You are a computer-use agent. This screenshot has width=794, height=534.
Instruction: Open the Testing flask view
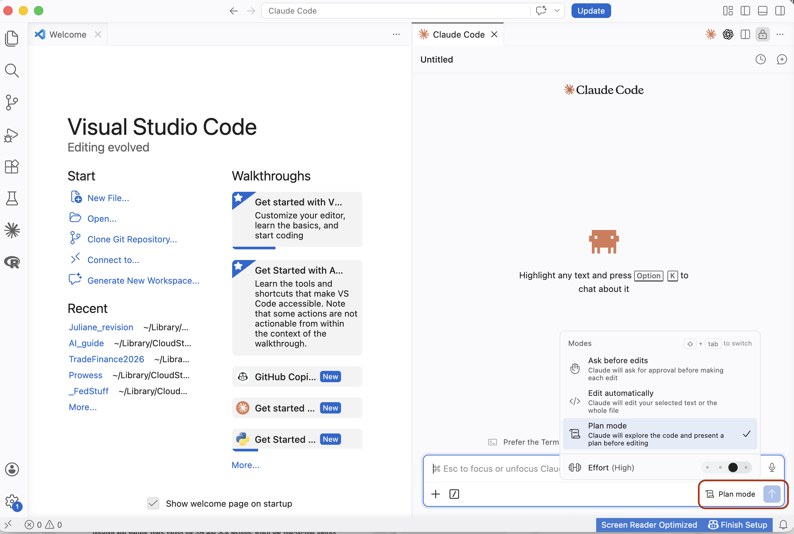(12, 198)
